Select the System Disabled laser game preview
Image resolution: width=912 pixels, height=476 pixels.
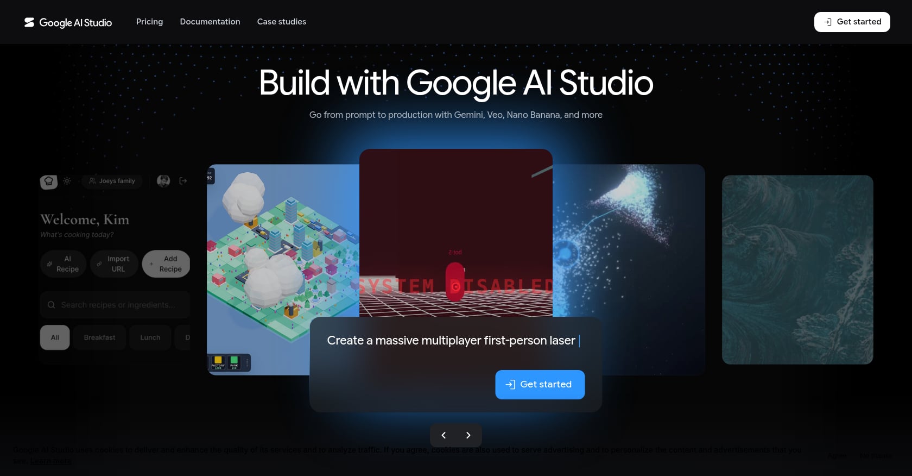[456, 233]
